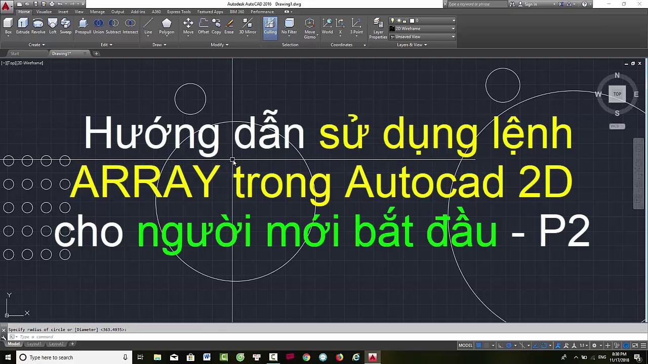648x364 pixels.
Task: Activate the Move tool
Action: coord(188,26)
